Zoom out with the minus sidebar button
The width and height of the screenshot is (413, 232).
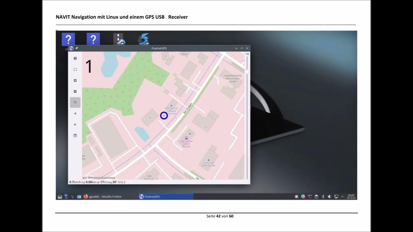(75, 92)
